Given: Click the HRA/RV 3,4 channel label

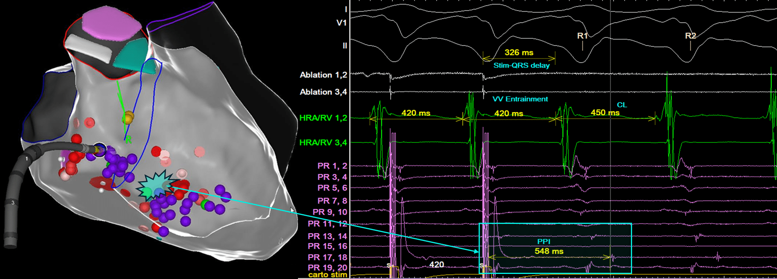Looking at the screenshot, I should (x=323, y=142).
